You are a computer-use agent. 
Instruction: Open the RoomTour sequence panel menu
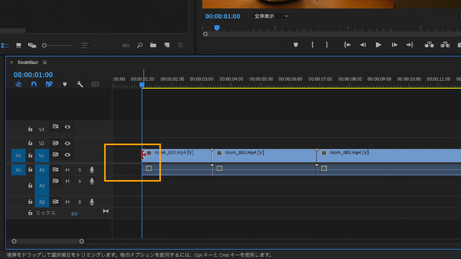45,62
